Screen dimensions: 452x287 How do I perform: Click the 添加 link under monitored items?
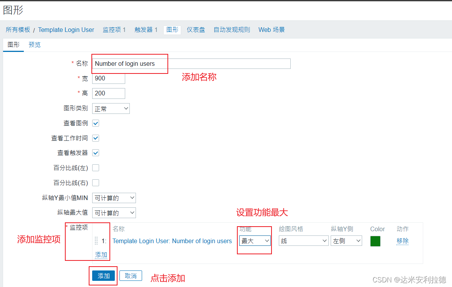click(x=101, y=255)
